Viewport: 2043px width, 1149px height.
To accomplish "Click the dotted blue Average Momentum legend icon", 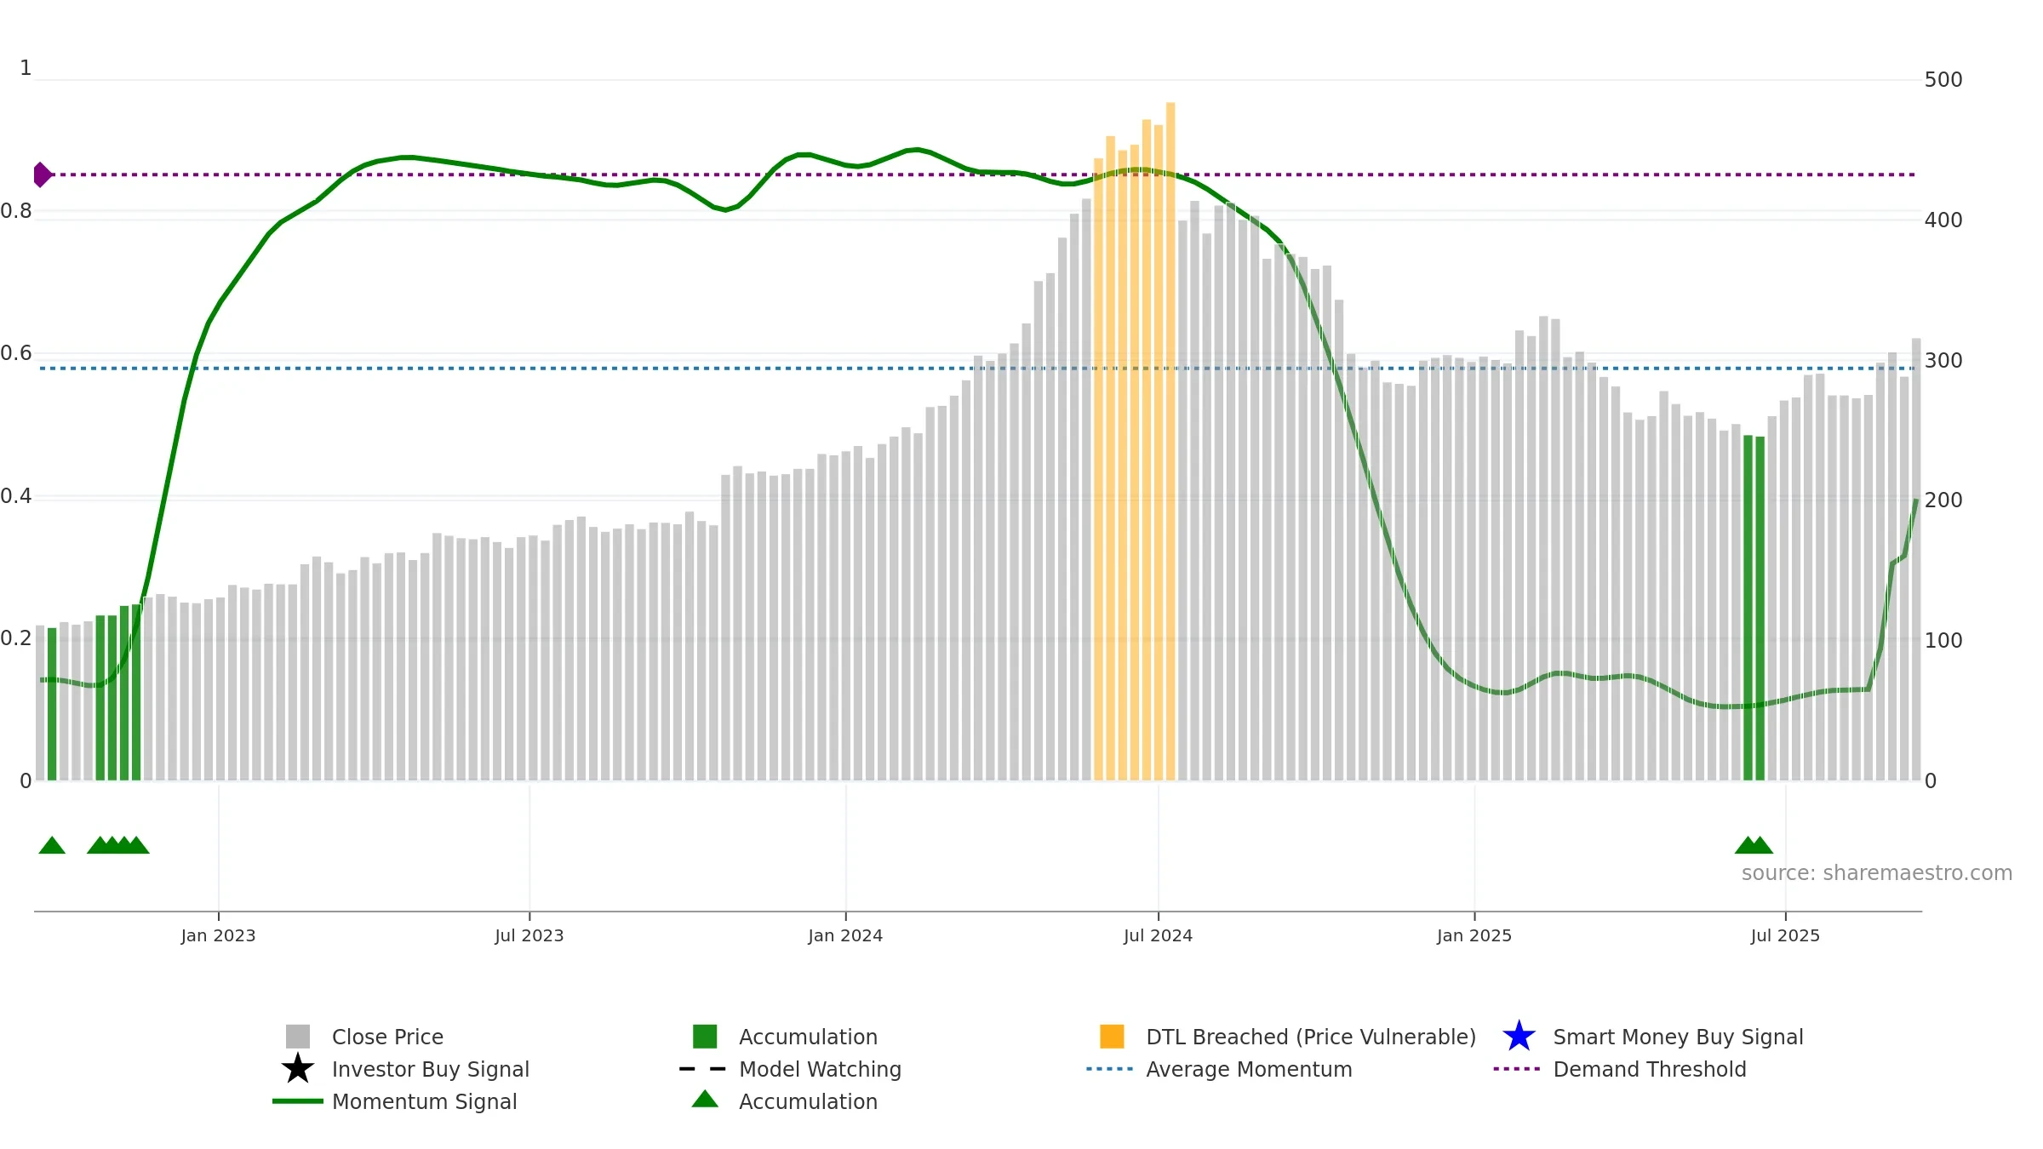I will (x=1110, y=1068).
